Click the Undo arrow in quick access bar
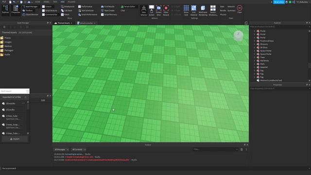Image resolution: width=311 pixels, height=175 pixels. pos(14,2)
